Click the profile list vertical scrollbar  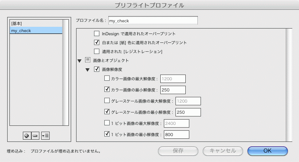click(x=65, y=72)
